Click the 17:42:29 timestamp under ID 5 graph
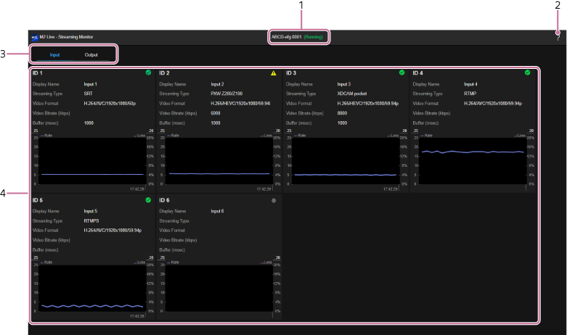The height and width of the screenshot is (335, 567). 137,316
